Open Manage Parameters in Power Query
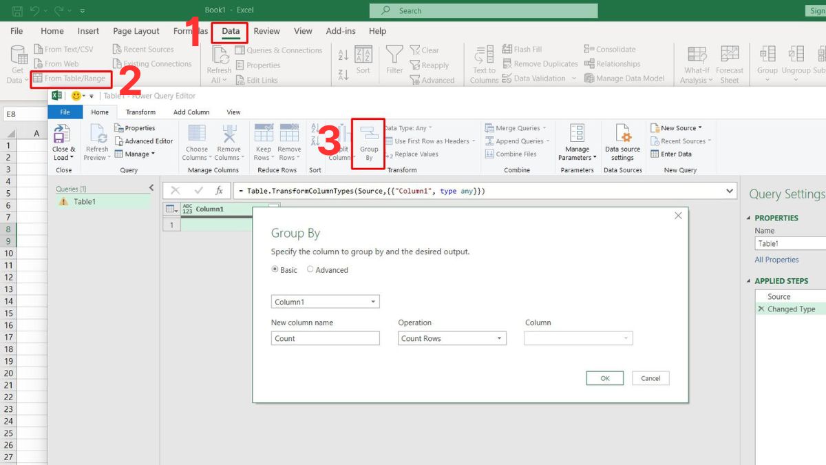Screen dimensions: 826x465 (x=577, y=142)
